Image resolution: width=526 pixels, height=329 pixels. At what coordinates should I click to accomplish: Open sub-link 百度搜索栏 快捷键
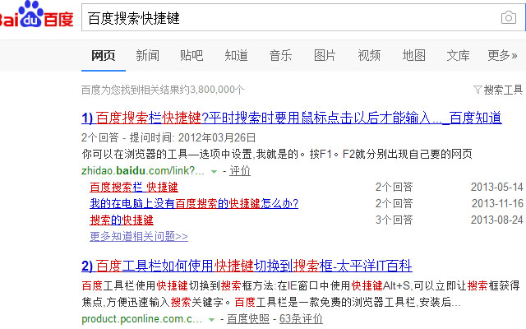pyautogui.click(x=134, y=188)
